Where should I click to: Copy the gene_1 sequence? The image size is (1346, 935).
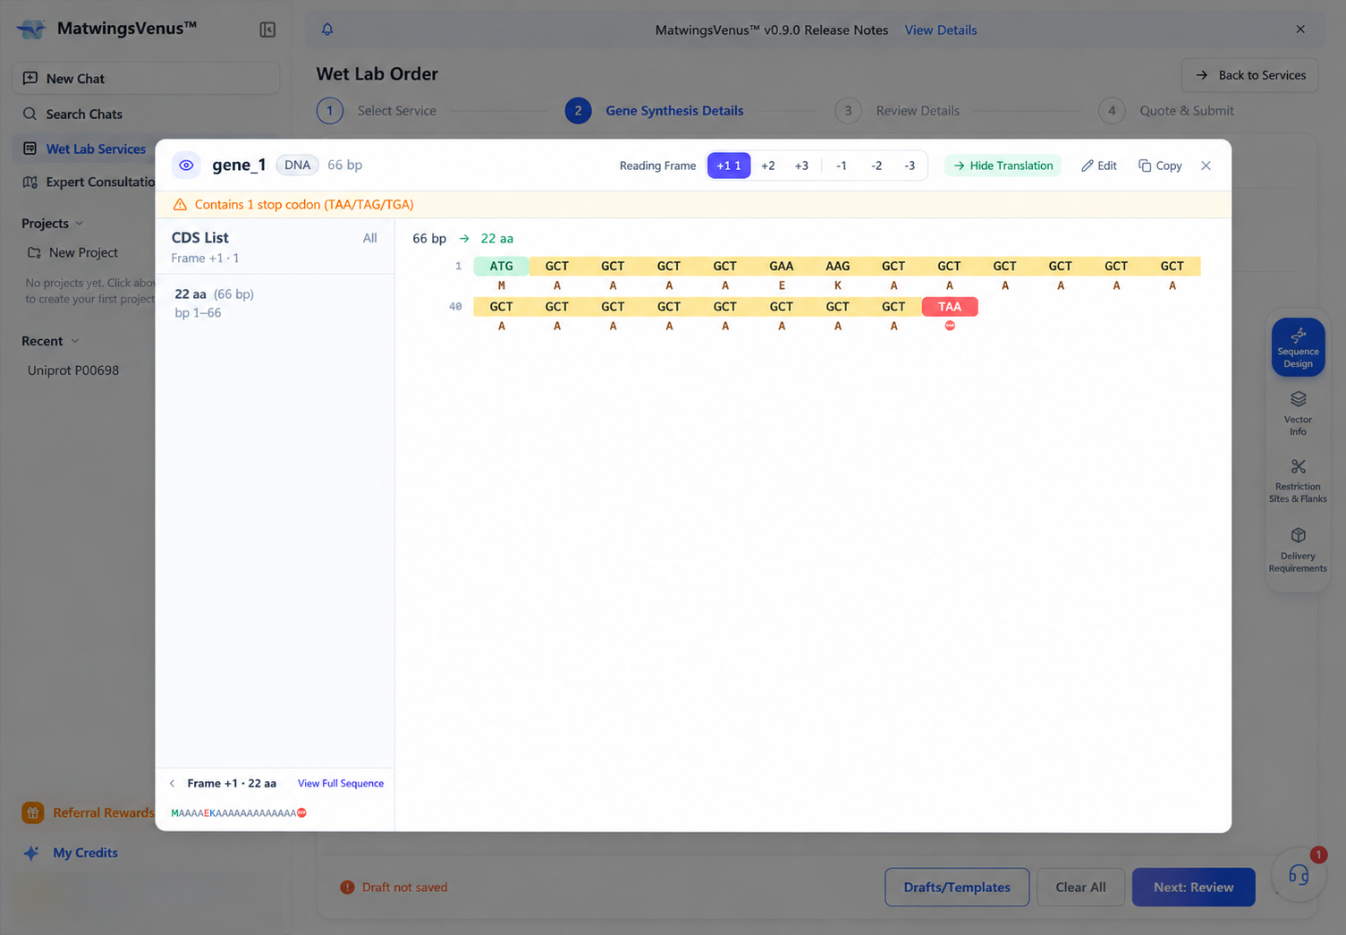1161,166
